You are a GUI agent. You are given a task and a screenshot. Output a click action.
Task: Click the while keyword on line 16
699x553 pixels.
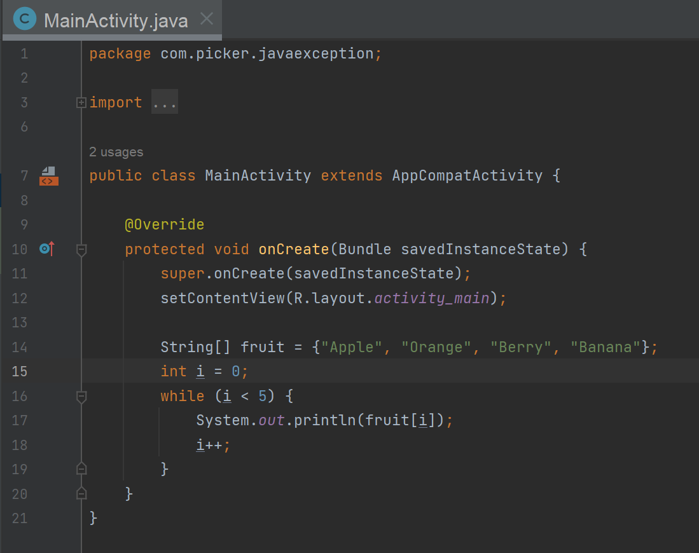click(x=183, y=396)
